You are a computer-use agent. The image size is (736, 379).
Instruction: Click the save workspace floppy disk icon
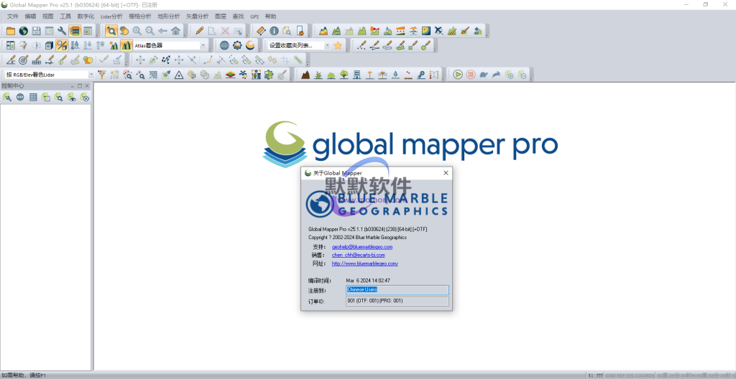37,31
